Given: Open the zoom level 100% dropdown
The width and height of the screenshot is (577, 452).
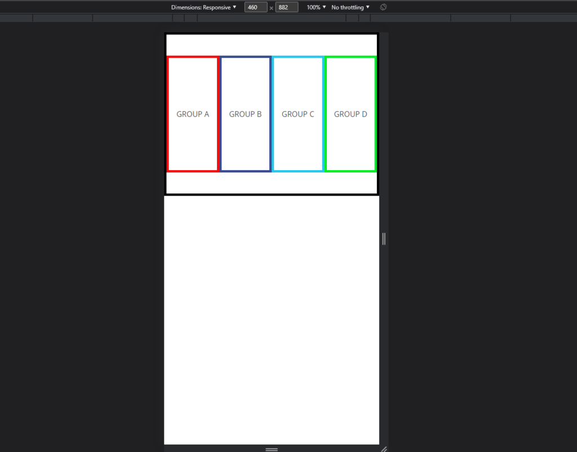Looking at the screenshot, I should [x=316, y=7].
